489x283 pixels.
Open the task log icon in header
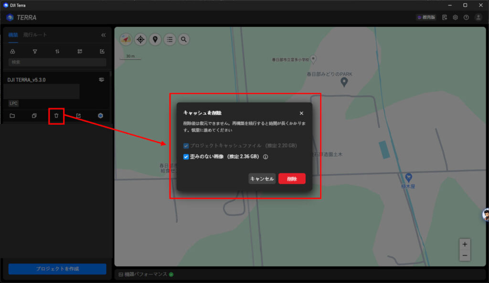coord(445,18)
